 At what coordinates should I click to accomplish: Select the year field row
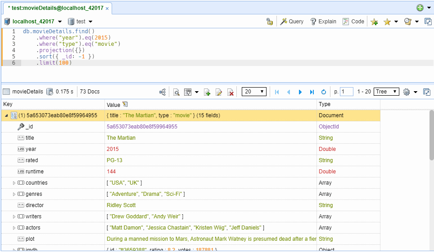[x=191, y=149]
